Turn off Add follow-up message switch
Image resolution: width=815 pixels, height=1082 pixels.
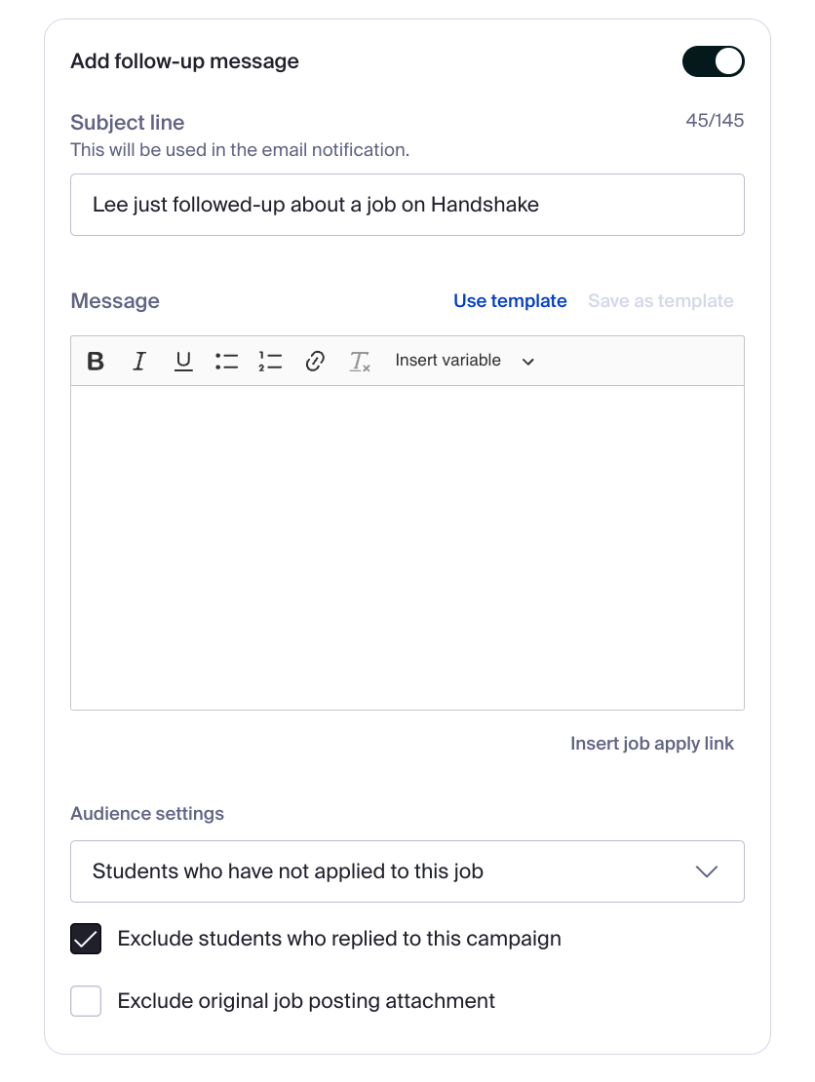click(713, 61)
